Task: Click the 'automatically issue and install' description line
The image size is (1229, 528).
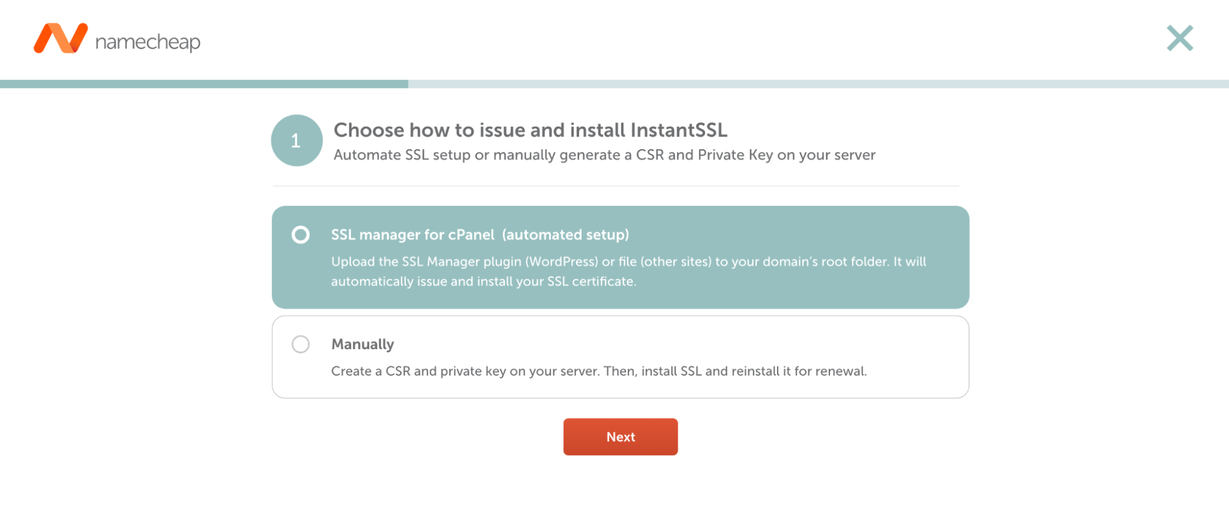Action: click(x=484, y=282)
